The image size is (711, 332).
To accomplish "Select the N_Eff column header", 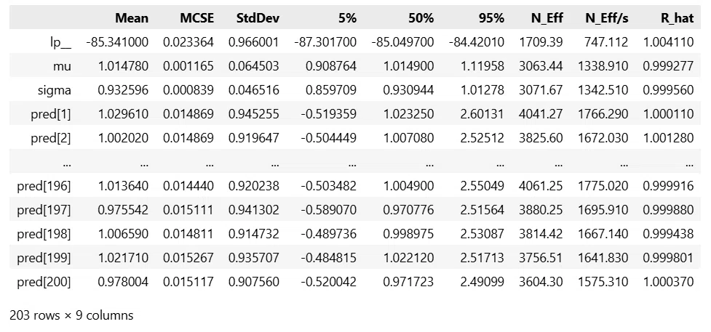I will [x=547, y=18].
